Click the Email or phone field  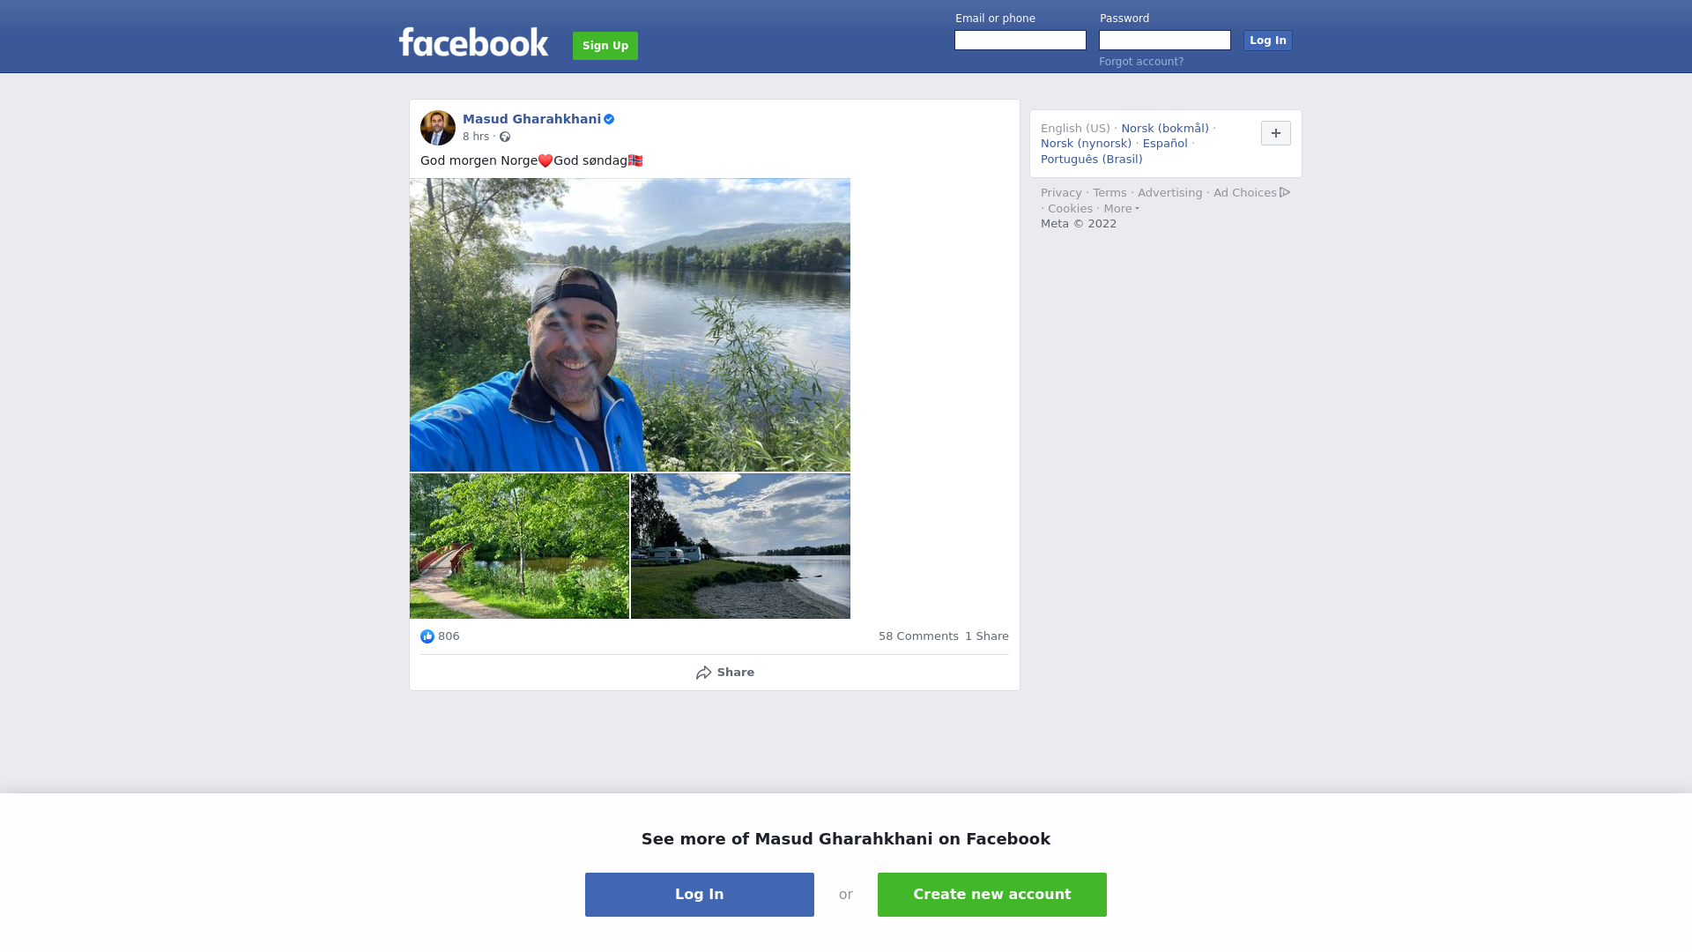[x=1020, y=41]
